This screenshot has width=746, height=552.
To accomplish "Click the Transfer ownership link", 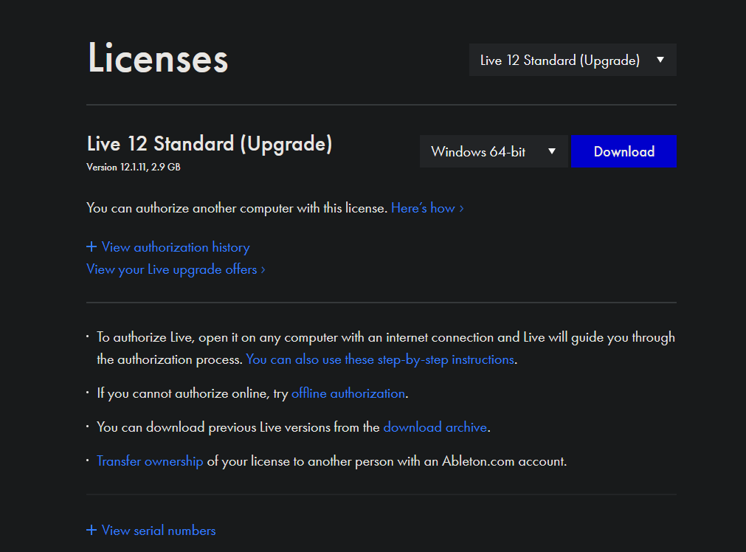I will 150,461.
